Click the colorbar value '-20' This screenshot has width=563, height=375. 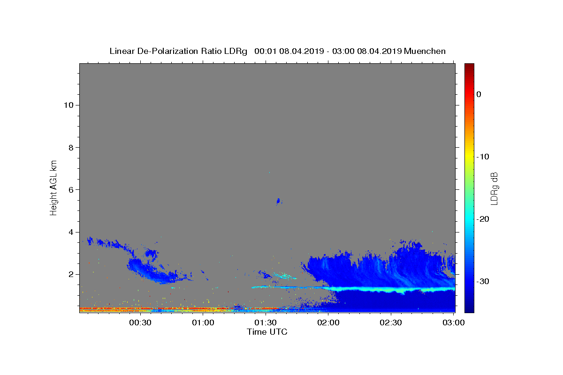click(x=483, y=219)
